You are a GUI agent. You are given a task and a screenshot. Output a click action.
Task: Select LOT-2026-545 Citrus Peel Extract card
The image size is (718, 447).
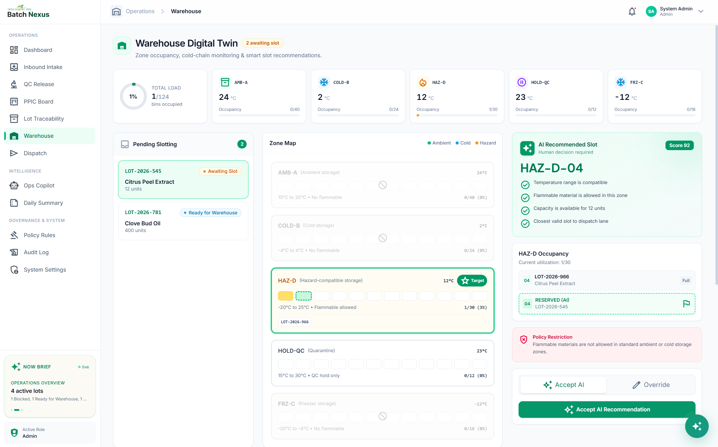(183, 180)
